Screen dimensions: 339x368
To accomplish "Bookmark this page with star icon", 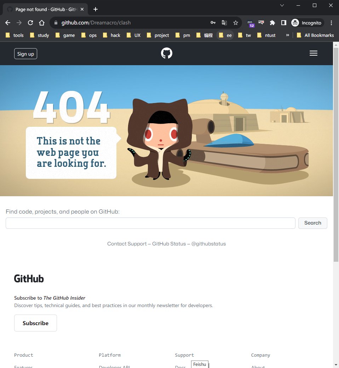I will pyautogui.click(x=236, y=23).
